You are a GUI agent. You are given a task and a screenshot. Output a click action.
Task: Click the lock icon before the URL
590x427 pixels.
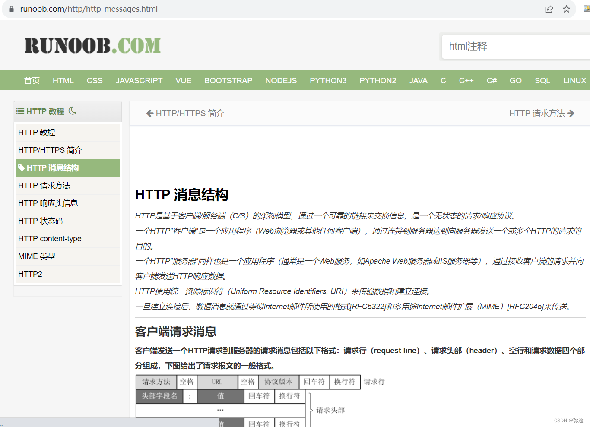tap(11, 9)
